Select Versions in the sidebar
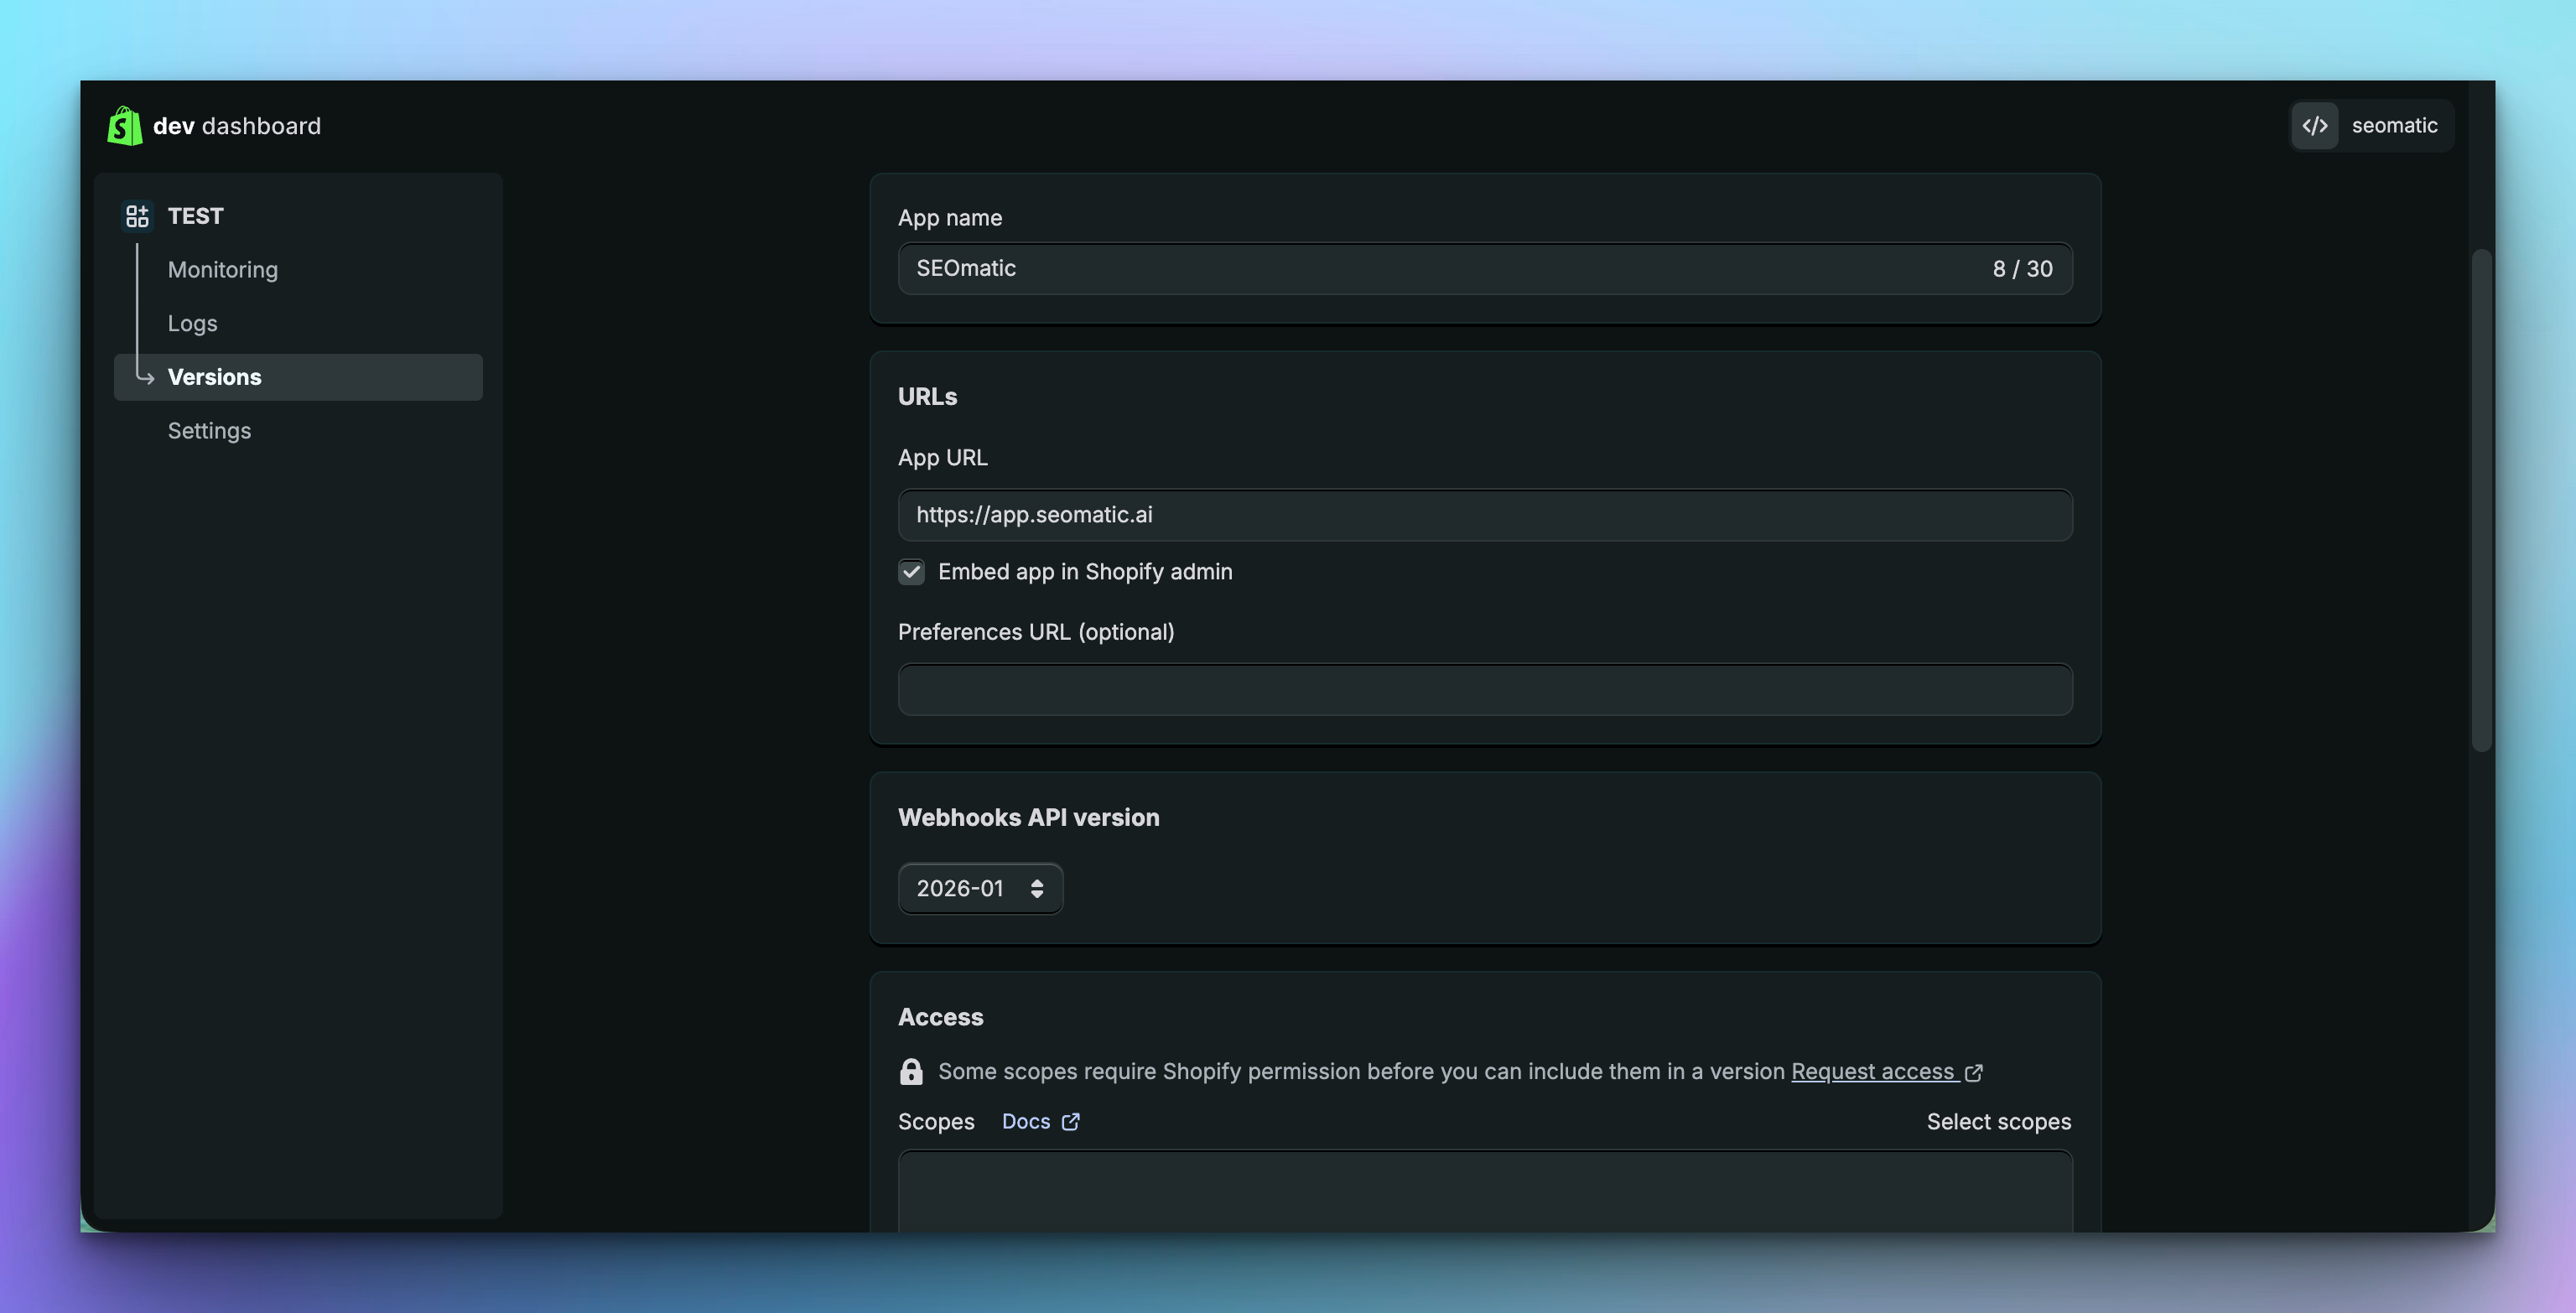Screen dimensions: 2576x1313 coord(298,377)
